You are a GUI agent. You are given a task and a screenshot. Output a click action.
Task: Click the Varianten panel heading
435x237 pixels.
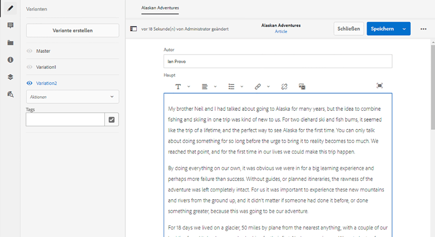[x=37, y=9]
